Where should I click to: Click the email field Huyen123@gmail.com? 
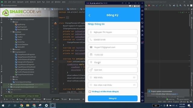tap(112, 47)
